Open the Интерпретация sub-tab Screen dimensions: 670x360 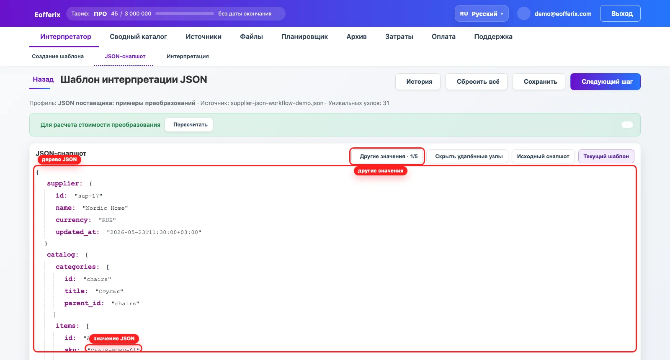click(x=188, y=56)
